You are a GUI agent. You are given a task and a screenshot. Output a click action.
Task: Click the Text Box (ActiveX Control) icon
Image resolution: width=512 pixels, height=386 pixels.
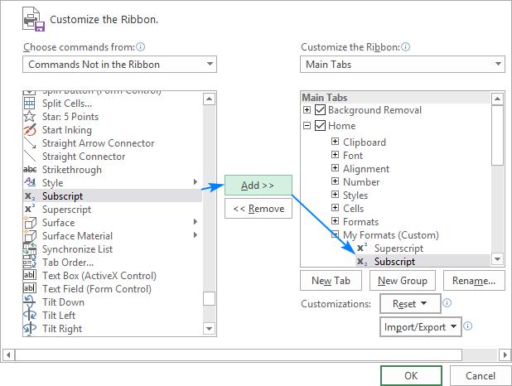tap(30, 276)
